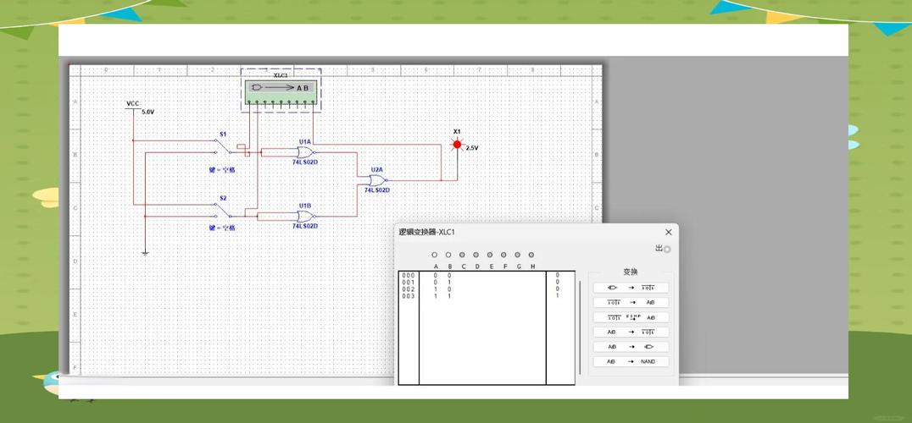
Task: Click output value of row 003
Action: 557,296
